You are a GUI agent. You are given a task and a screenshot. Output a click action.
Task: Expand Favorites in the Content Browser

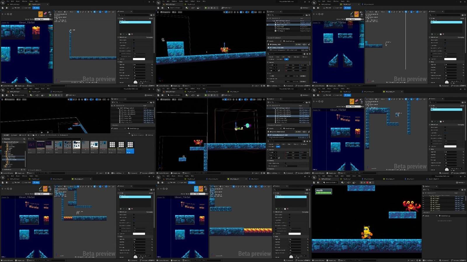(3, 139)
